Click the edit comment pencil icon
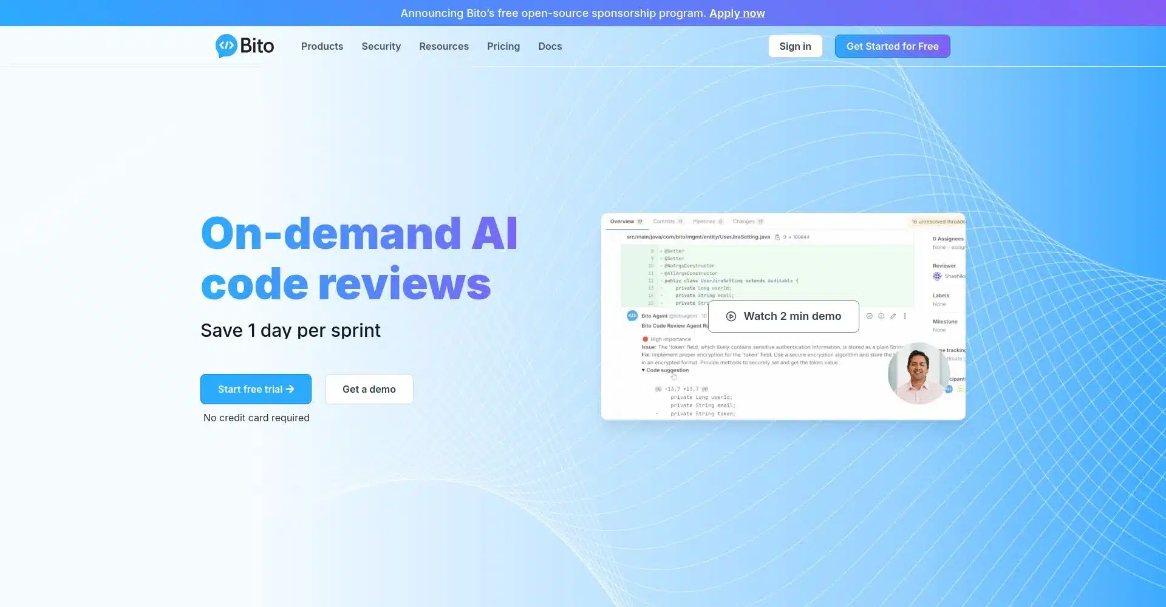 coord(893,316)
